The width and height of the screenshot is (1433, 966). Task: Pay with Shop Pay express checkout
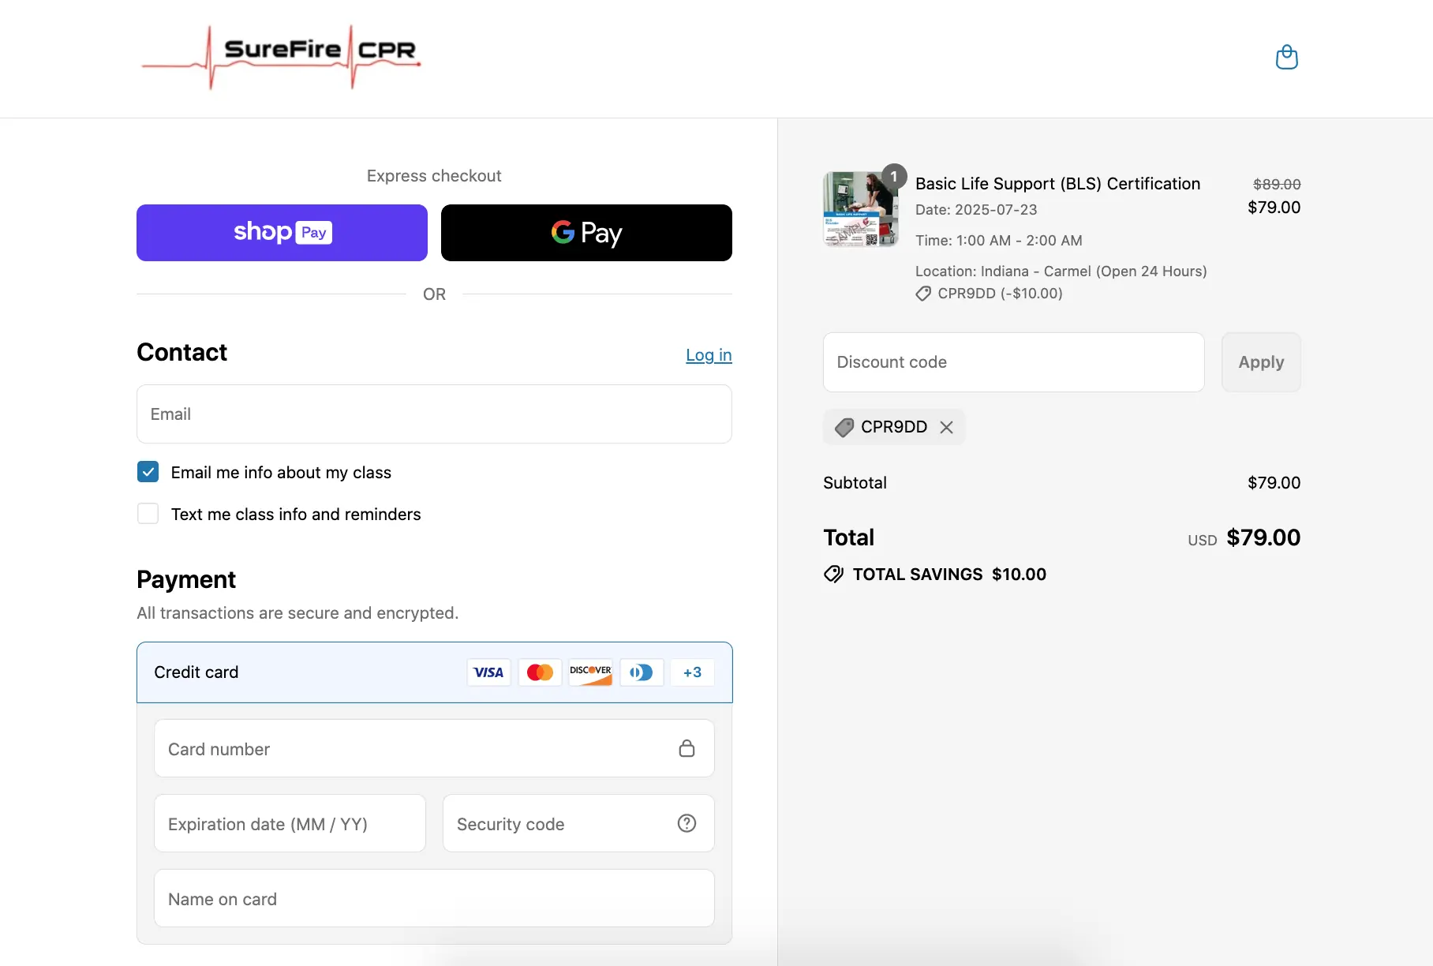click(282, 233)
